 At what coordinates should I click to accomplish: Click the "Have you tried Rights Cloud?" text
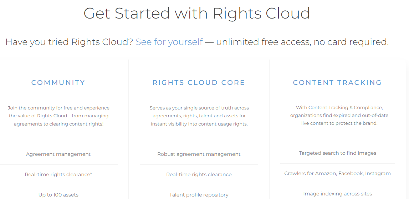click(69, 42)
